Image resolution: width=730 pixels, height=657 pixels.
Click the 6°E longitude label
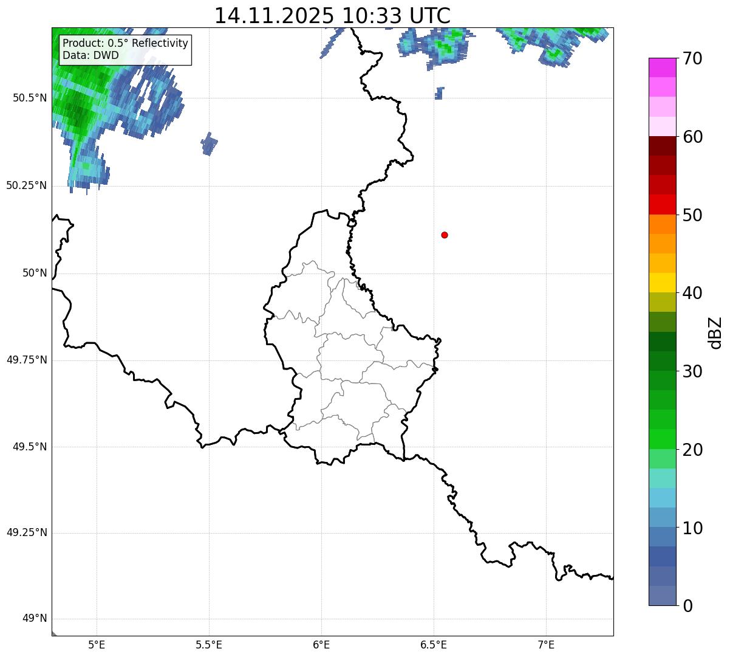click(x=321, y=644)
